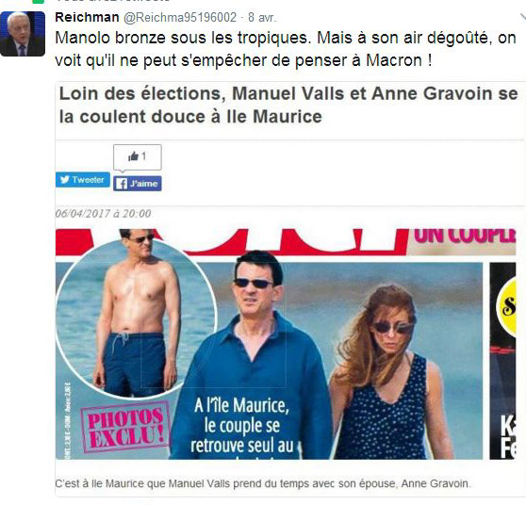This screenshot has width=526, height=505.
Task: Click the PHOTOS EXCLU! pink stamp
Action: [x=125, y=427]
